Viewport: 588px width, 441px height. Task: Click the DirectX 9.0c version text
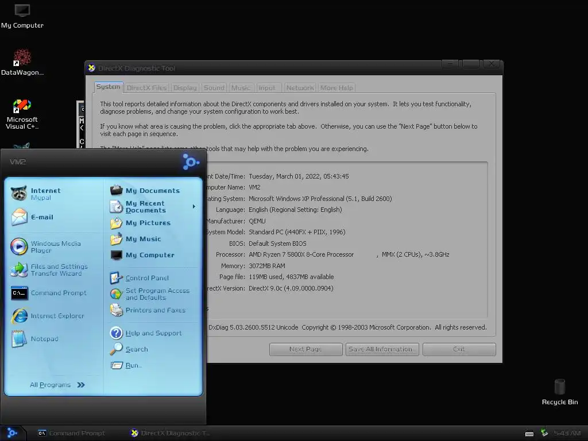pos(291,288)
